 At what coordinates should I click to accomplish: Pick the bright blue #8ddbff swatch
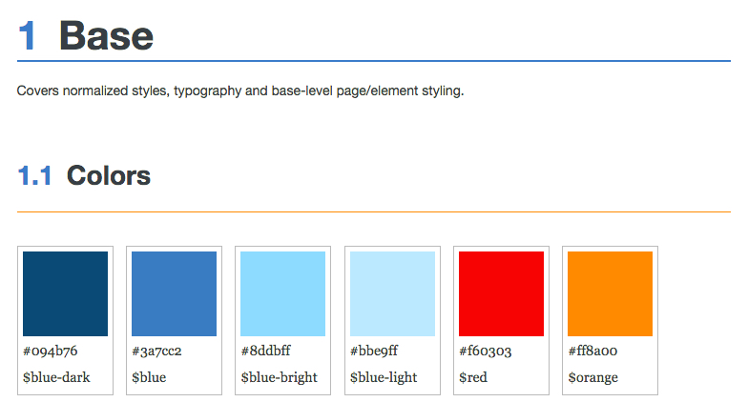(282, 293)
